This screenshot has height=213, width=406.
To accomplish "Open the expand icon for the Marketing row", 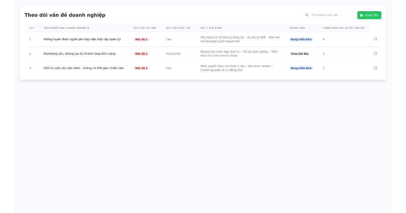I will 375,53.
